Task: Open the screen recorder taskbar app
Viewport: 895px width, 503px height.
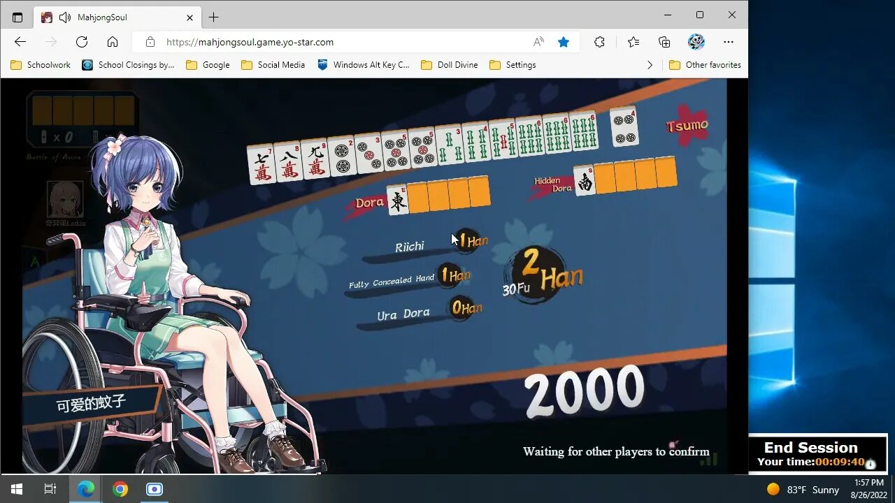Action: (x=155, y=489)
